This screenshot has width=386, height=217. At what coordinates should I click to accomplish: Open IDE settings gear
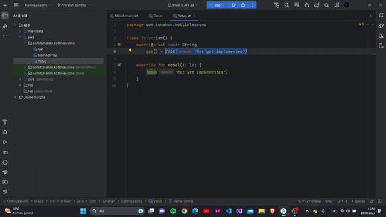click(337, 5)
